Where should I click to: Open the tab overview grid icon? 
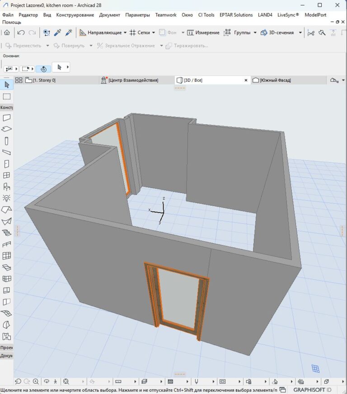pos(19,80)
